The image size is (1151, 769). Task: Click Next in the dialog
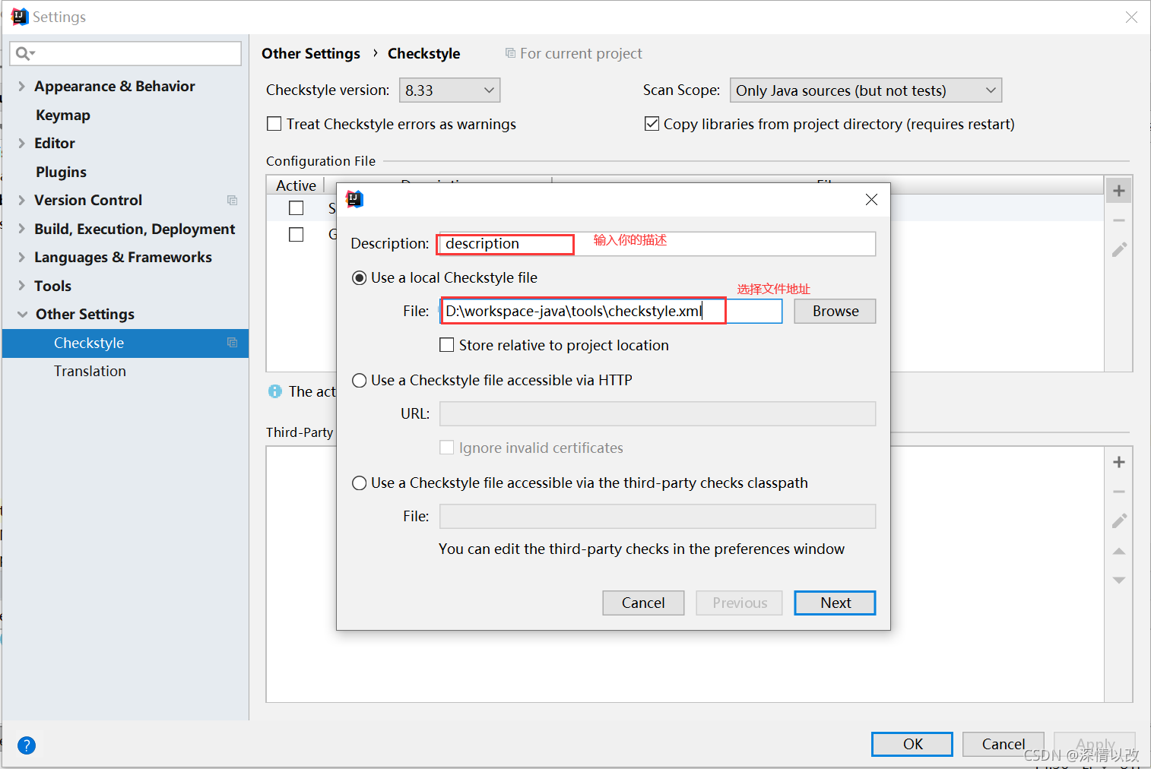pyautogui.click(x=835, y=603)
